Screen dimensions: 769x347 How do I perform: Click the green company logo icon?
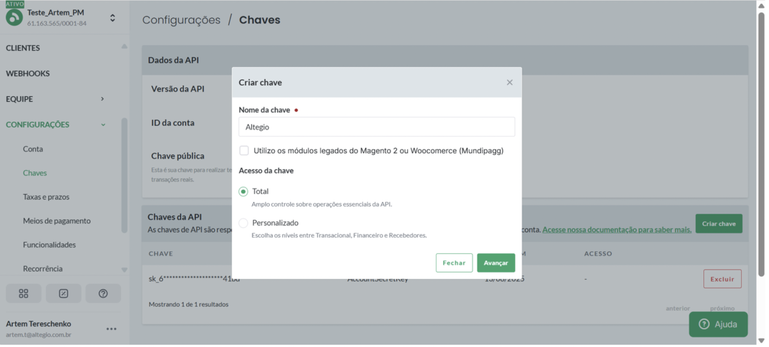click(14, 17)
